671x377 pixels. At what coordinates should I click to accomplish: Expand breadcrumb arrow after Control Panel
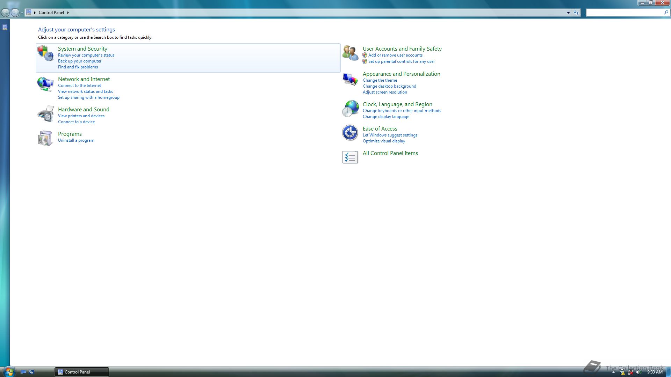(x=68, y=13)
